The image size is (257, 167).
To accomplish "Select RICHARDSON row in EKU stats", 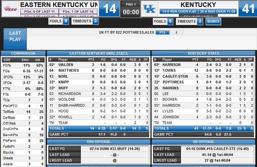I will point(98,94).
